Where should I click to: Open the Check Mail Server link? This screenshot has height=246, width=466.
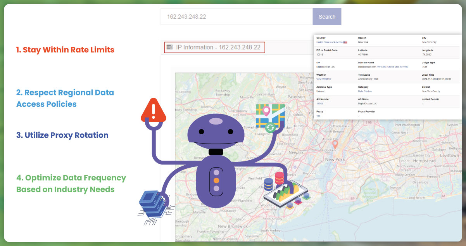(x=397, y=67)
